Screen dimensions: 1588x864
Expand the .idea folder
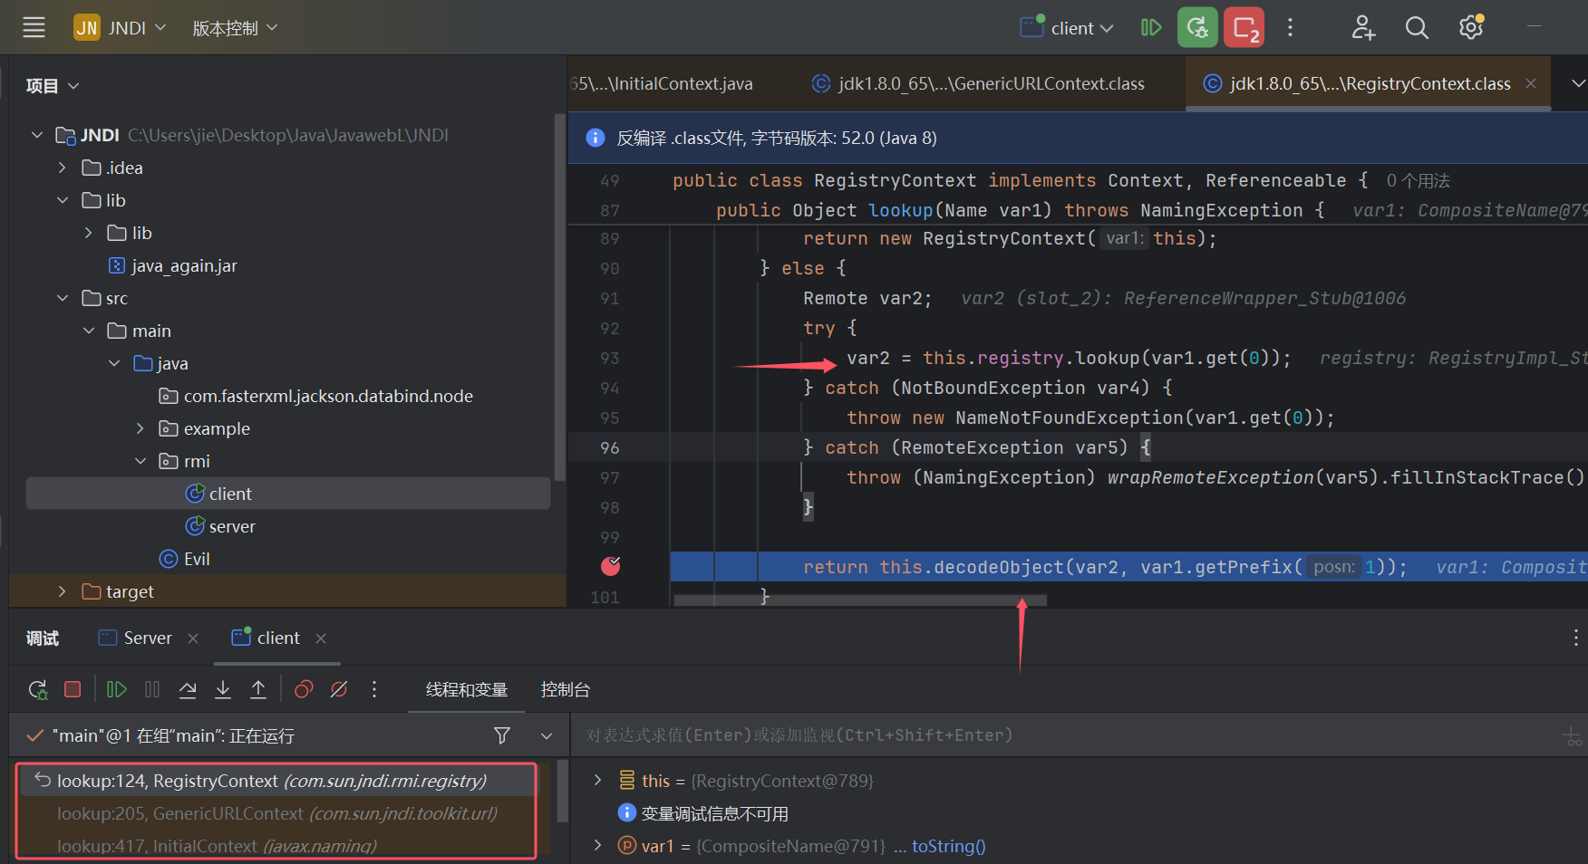coord(63,168)
